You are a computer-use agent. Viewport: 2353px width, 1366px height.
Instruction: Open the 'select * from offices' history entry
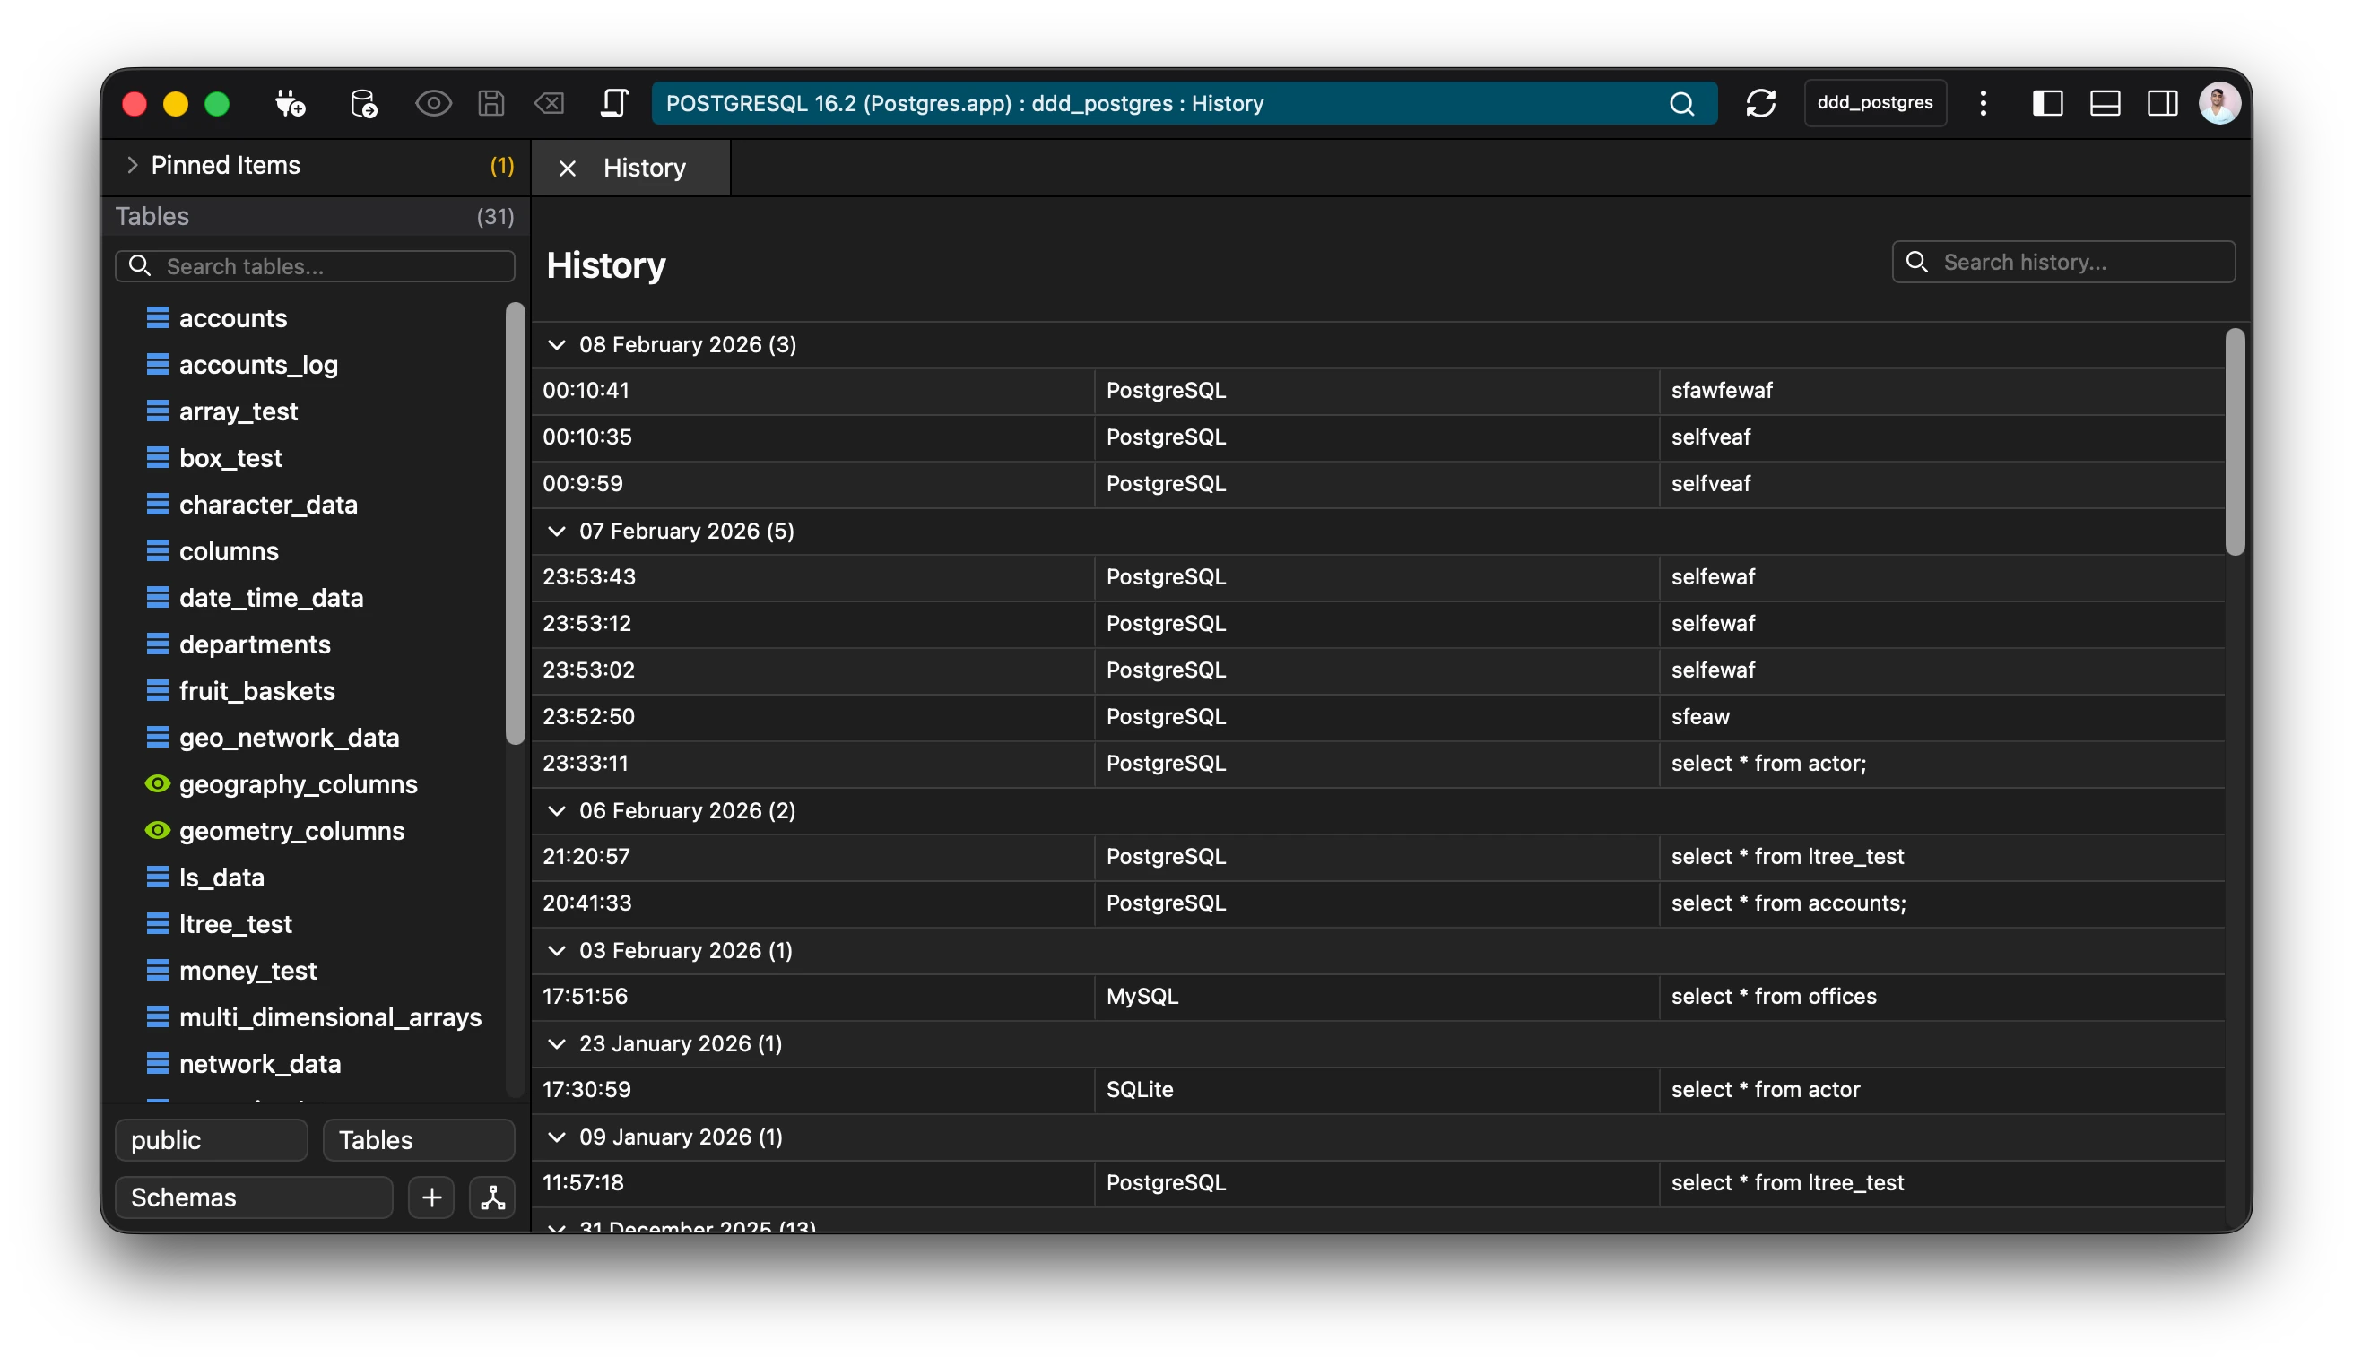pyautogui.click(x=1772, y=996)
